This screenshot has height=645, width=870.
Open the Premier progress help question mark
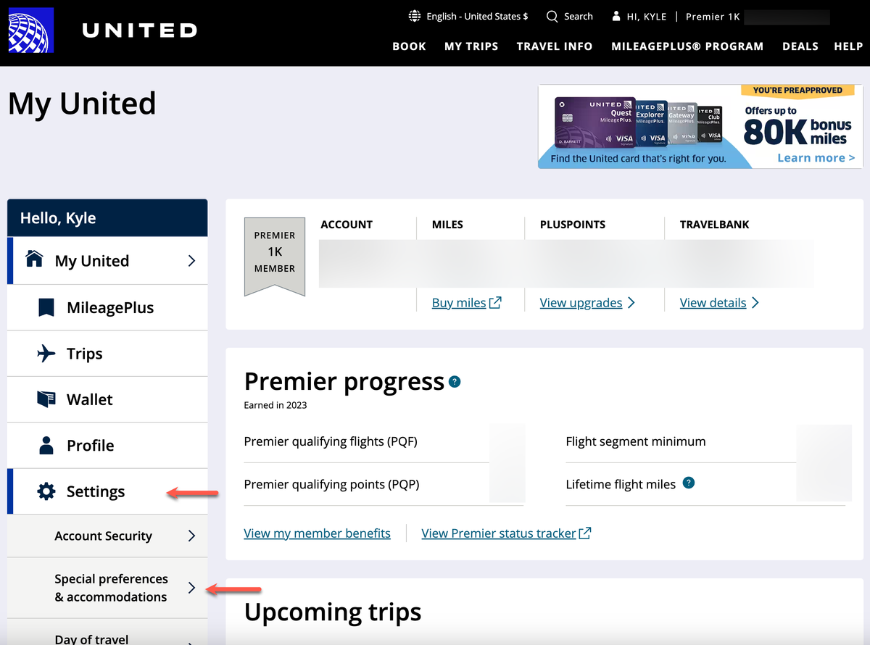click(x=455, y=381)
